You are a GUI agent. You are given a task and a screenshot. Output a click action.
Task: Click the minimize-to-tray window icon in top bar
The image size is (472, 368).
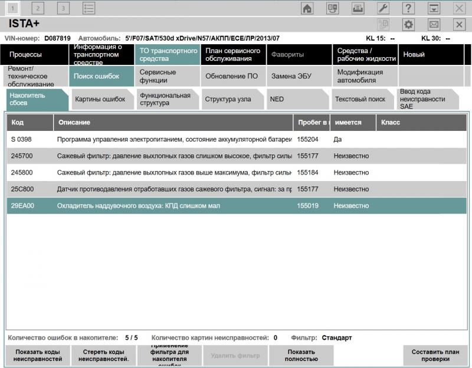[434, 8]
